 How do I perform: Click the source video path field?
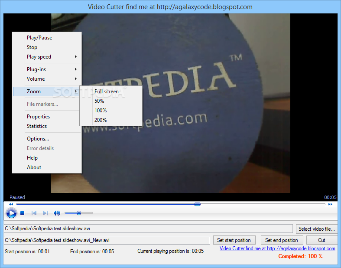(x=148, y=229)
